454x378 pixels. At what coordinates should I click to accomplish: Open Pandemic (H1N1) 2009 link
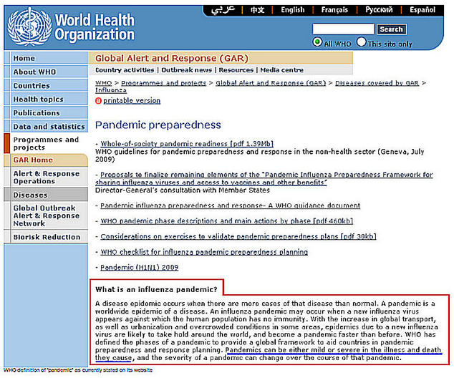[139, 268]
